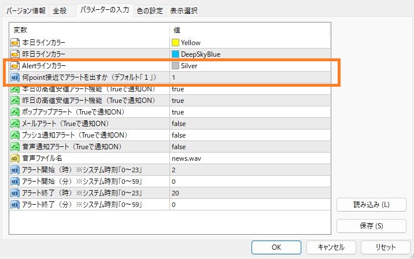Click the string icon beside 音声ファイル名
The height and width of the screenshot is (259, 414).
click(x=15, y=158)
